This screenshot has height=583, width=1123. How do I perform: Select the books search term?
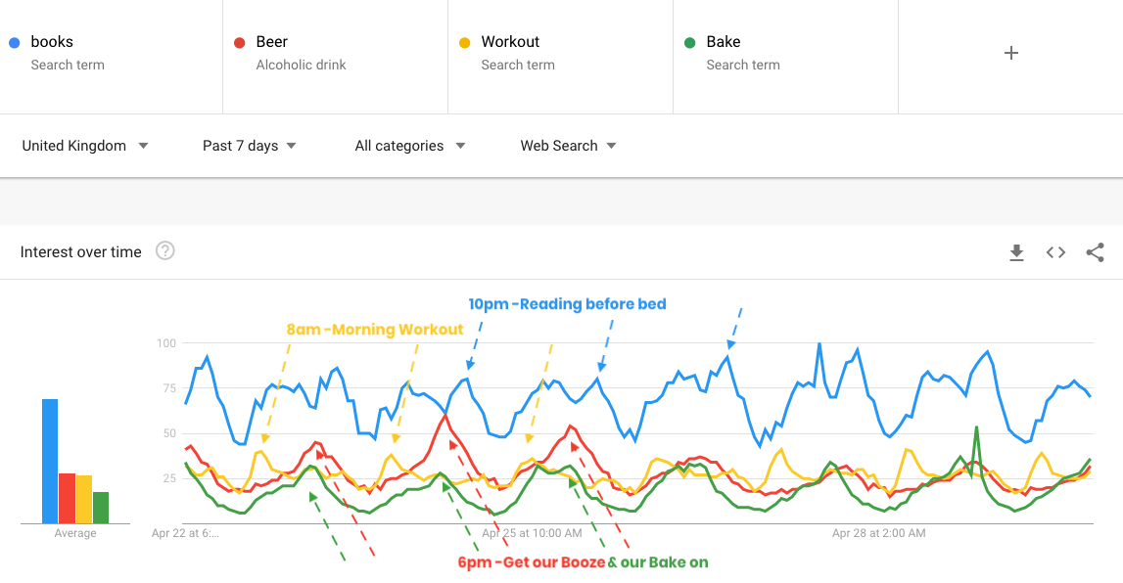pyautogui.click(x=52, y=42)
